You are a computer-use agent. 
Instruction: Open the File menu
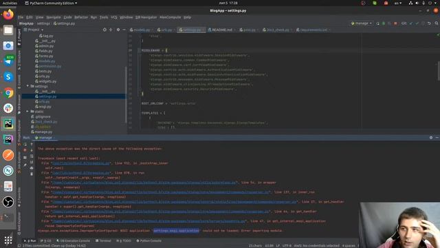[x=21, y=17]
